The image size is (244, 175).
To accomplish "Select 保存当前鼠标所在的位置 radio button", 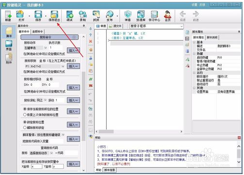I will (x=25, y=109).
